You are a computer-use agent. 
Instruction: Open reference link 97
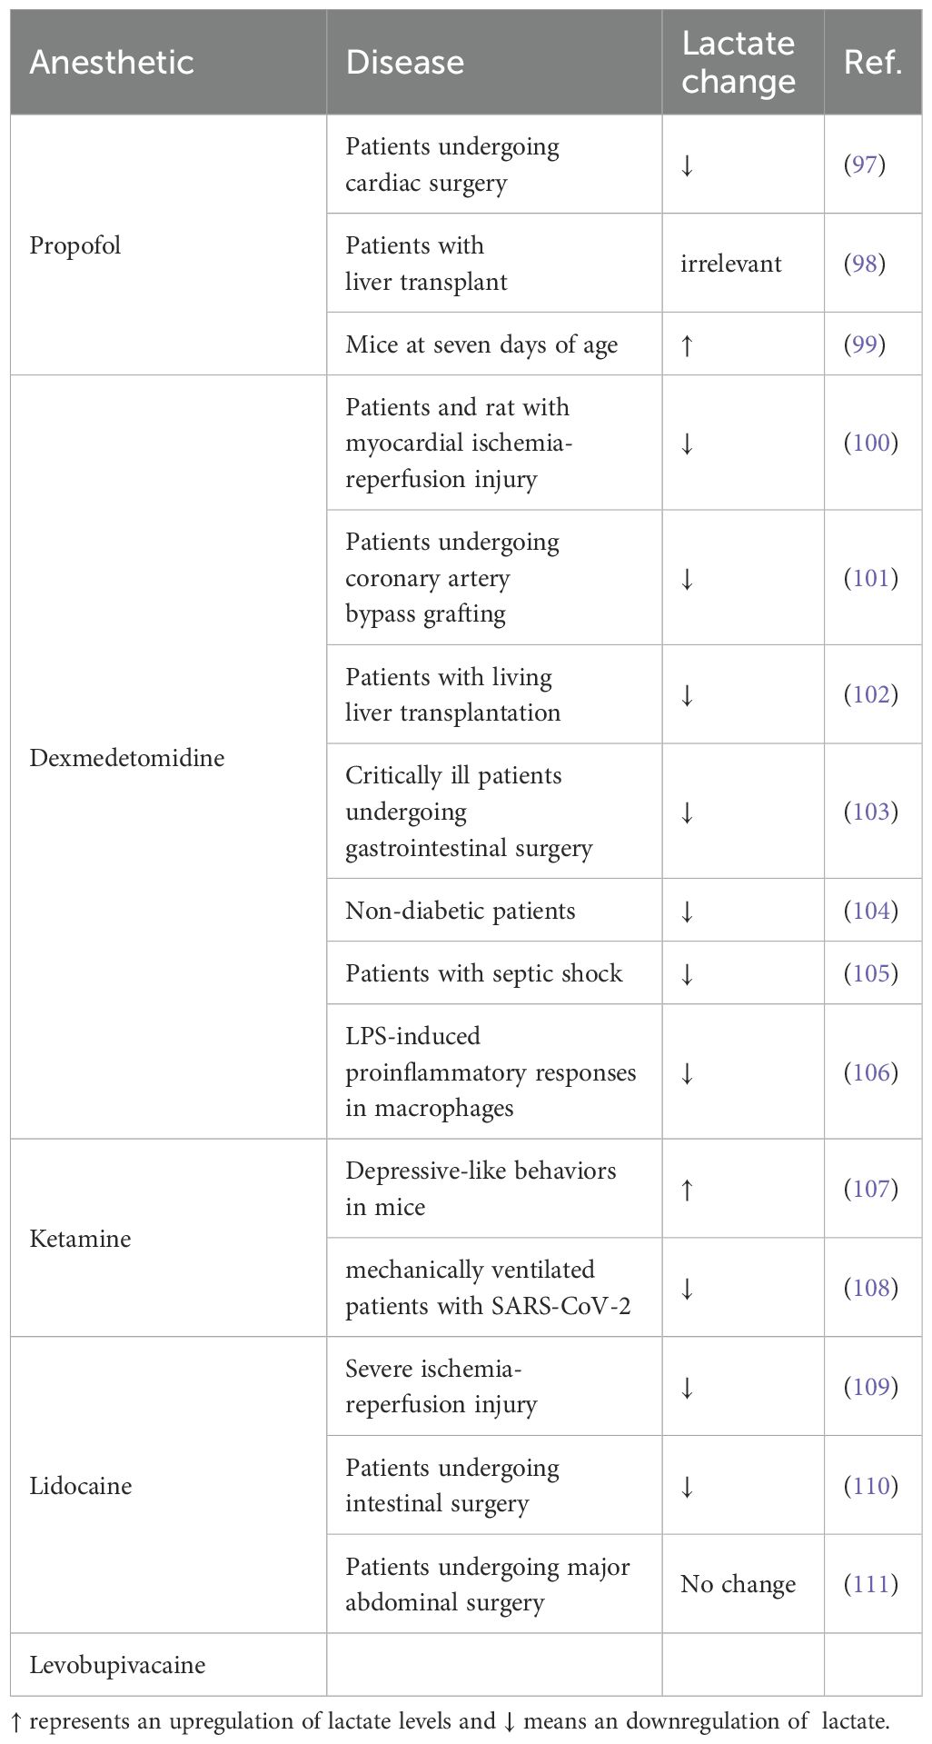click(x=864, y=164)
